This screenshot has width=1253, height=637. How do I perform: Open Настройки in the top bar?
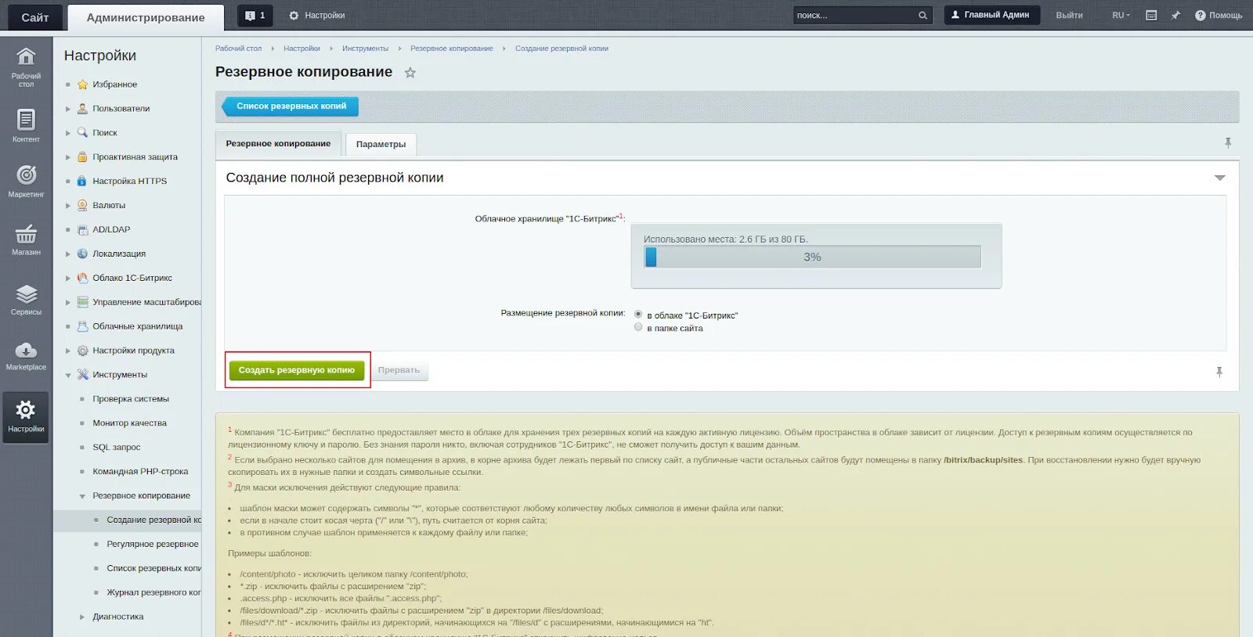pyautogui.click(x=316, y=16)
